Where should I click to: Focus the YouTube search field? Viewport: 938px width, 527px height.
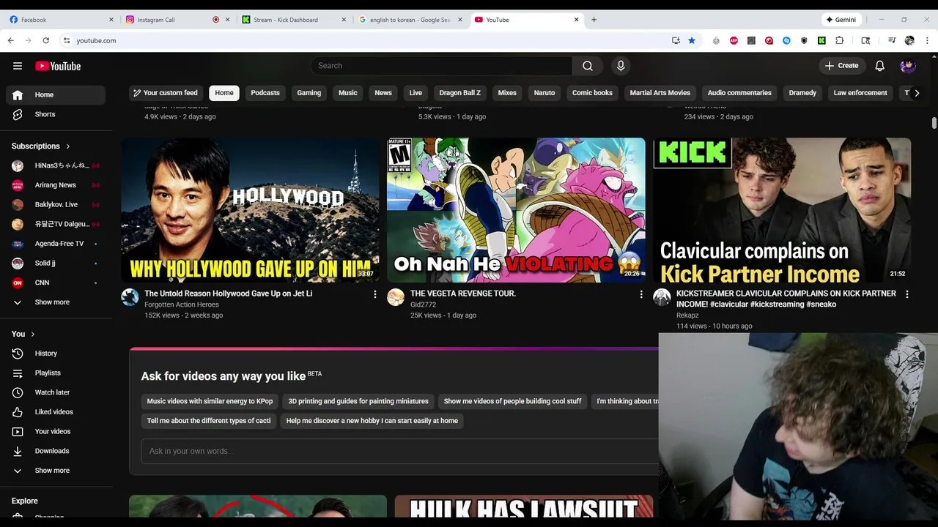pyautogui.click(x=441, y=66)
